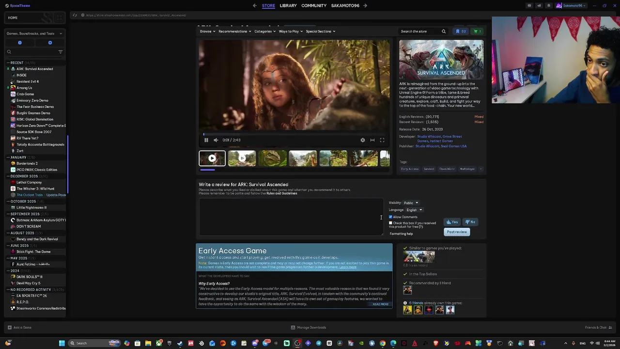Open the Visibility Public dropdown
The height and width of the screenshot is (349, 620).
[x=411, y=203]
